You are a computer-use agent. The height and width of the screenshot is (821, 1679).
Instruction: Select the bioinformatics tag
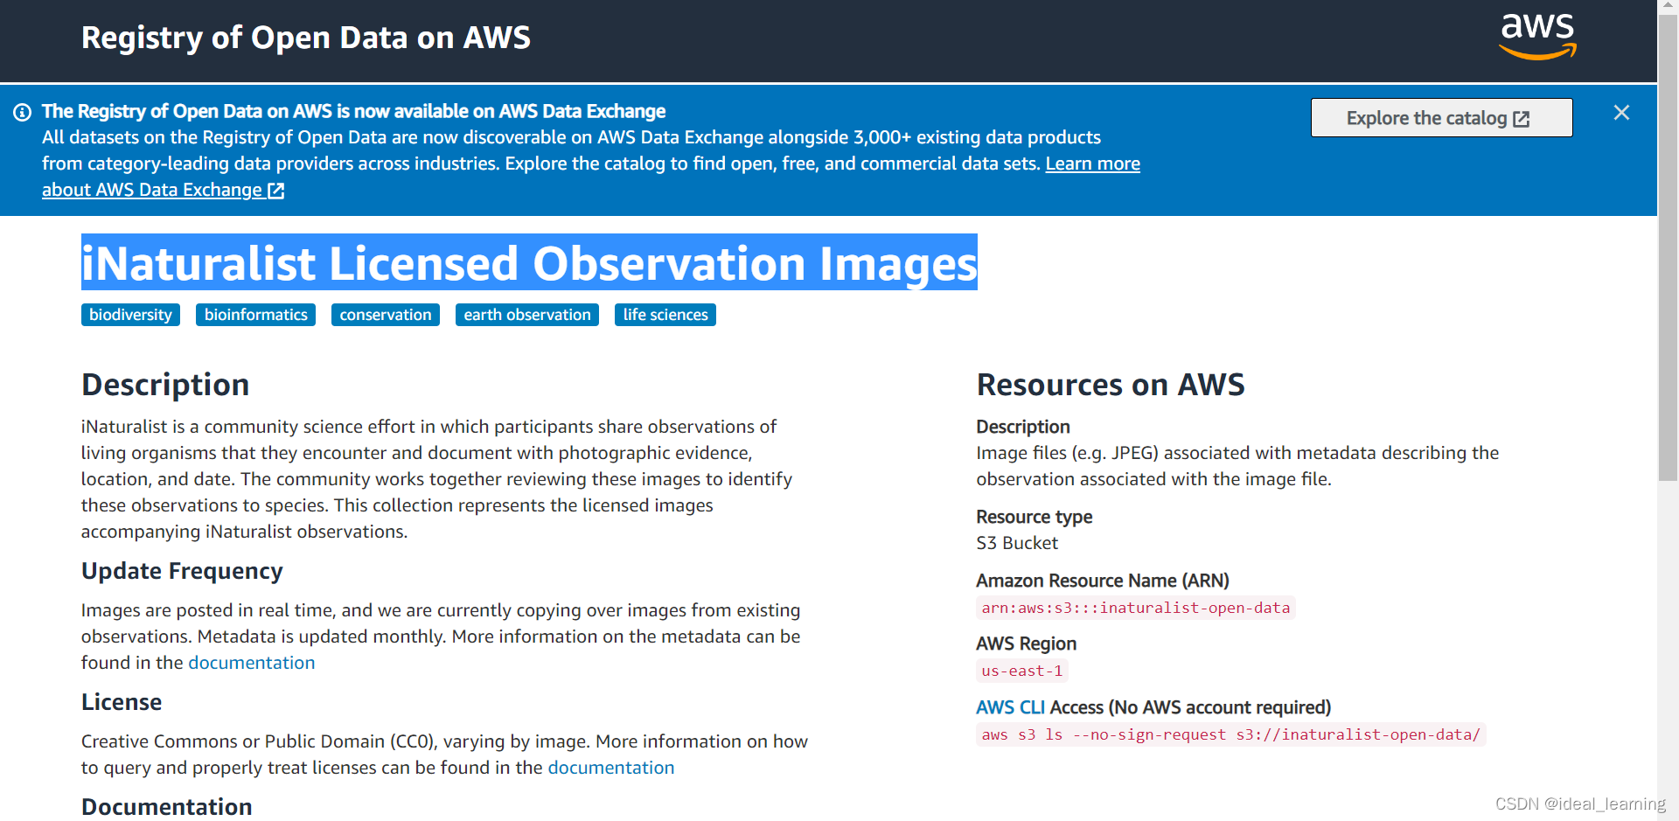[x=255, y=315]
